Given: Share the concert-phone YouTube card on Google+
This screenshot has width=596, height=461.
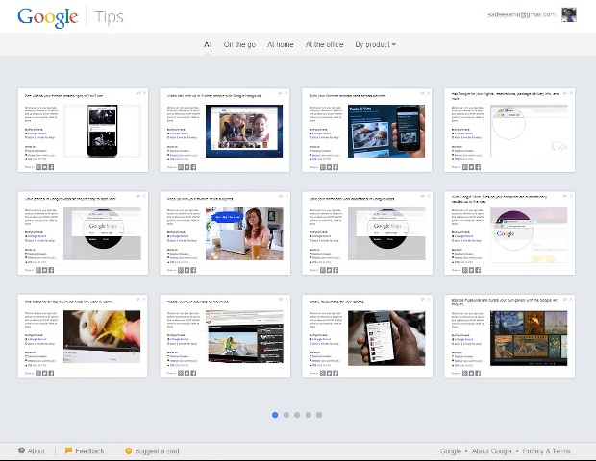Looking at the screenshot, I should click(38, 167).
